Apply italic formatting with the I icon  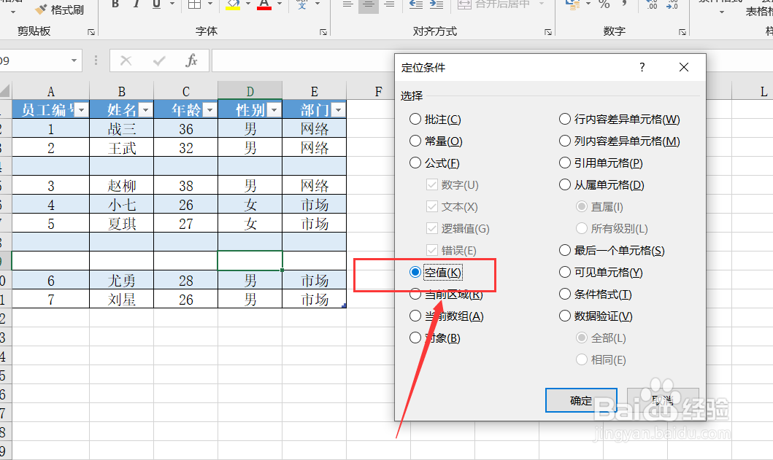(136, 5)
